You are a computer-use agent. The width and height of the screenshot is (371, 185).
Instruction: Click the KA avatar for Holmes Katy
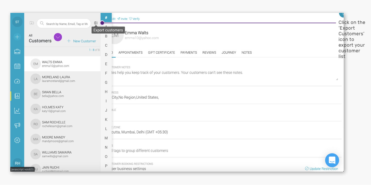[x=36, y=109]
